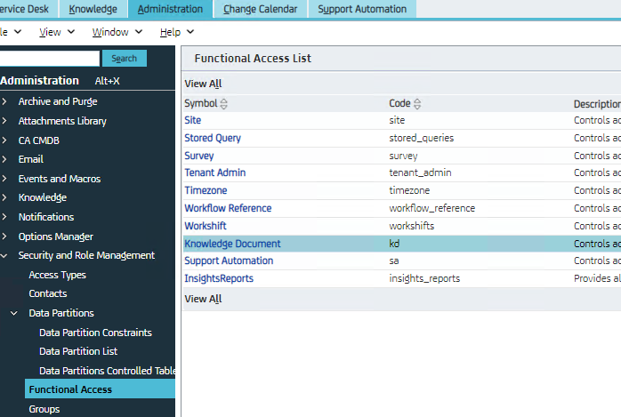Expand the CA CMDB tree node
Image resolution: width=621 pixels, height=417 pixels.
click(x=5, y=140)
